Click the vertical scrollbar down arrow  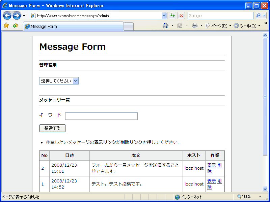tap(265, 189)
